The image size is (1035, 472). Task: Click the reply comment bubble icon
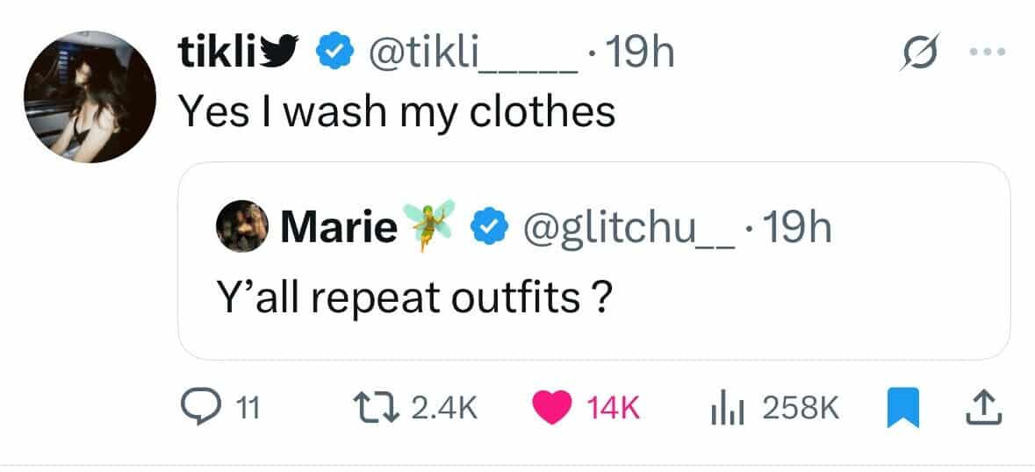pos(198,406)
